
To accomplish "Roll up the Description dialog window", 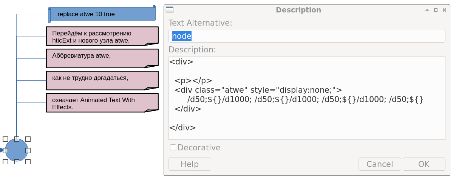I will click(427, 10).
